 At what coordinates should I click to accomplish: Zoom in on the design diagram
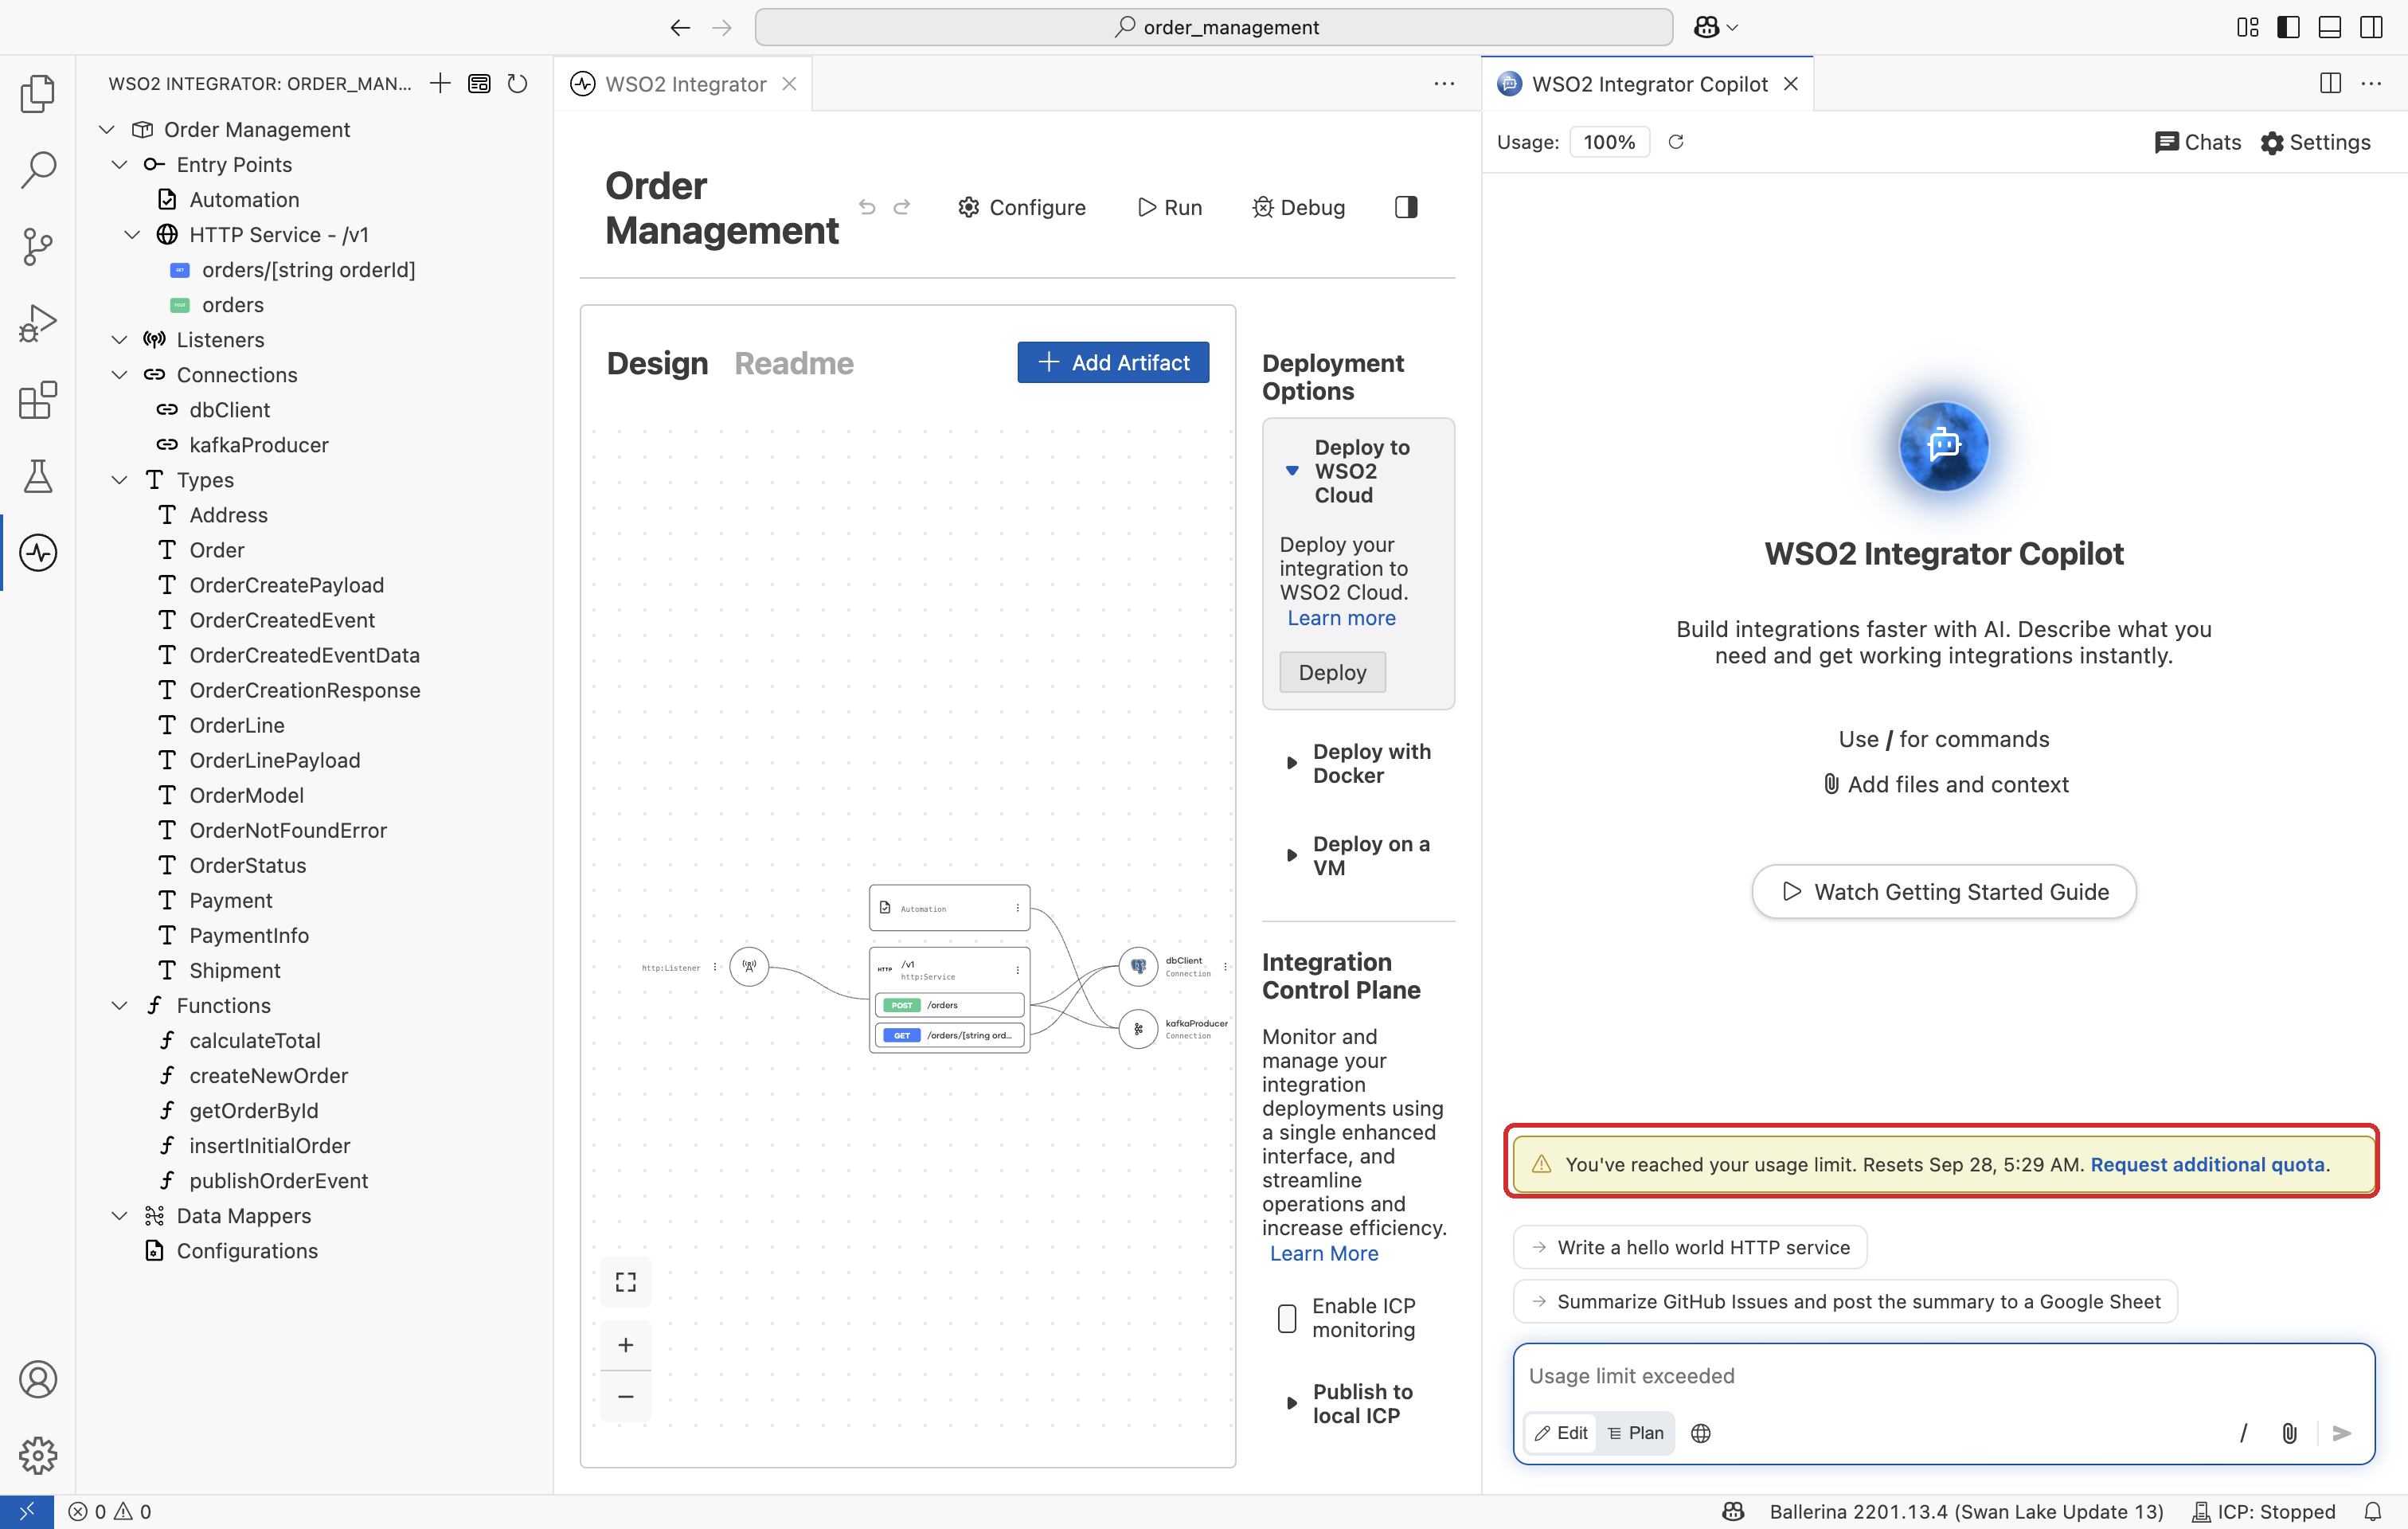click(x=626, y=1345)
